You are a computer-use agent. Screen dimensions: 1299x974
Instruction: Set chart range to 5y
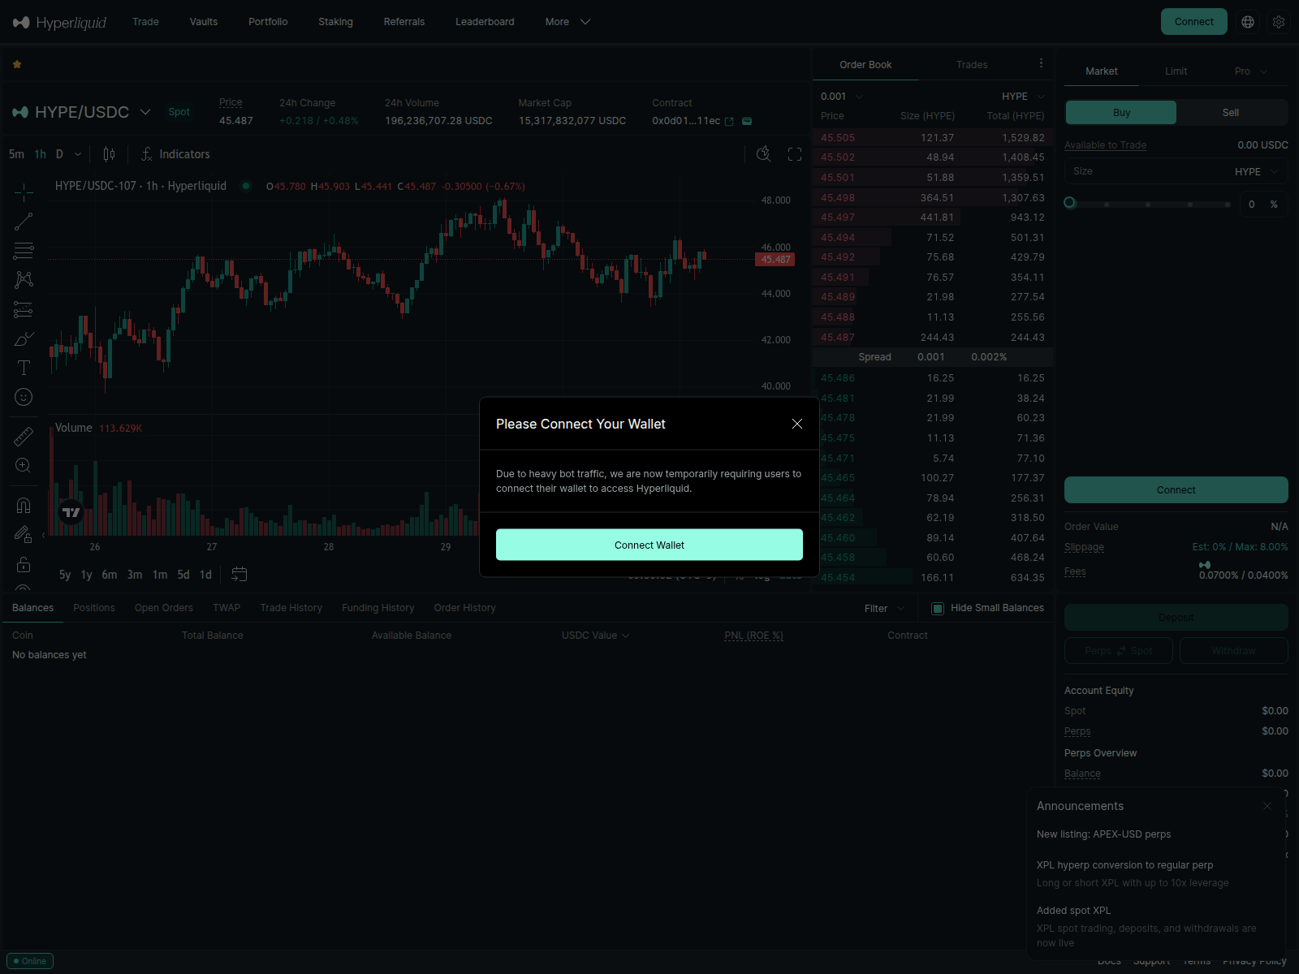65,575
